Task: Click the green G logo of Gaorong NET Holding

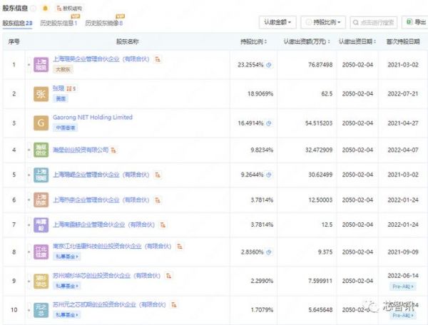Action: (x=42, y=122)
